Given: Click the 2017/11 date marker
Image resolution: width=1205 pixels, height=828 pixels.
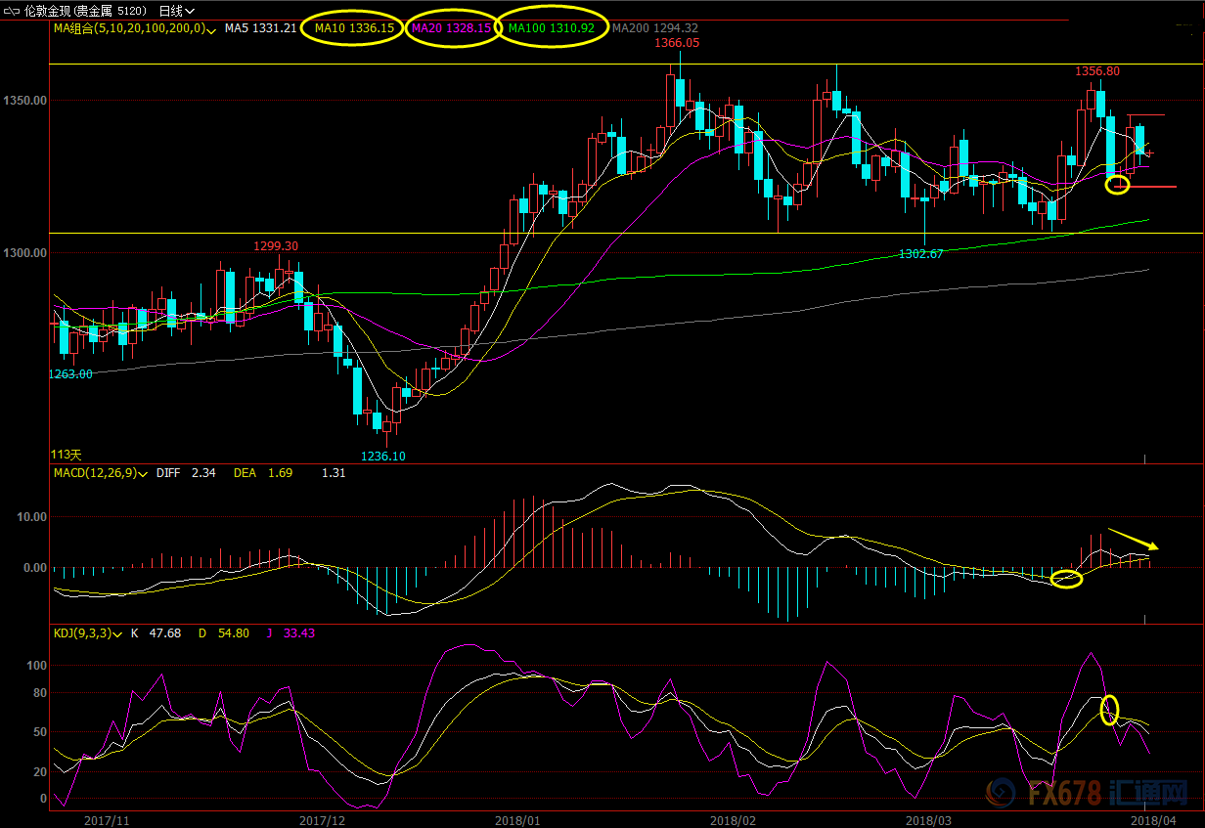Looking at the screenshot, I should (x=107, y=820).
